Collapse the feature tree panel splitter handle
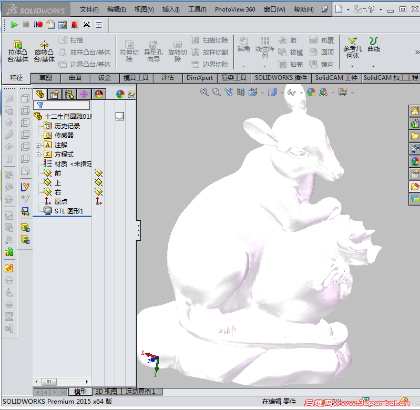 coord(138,230)
